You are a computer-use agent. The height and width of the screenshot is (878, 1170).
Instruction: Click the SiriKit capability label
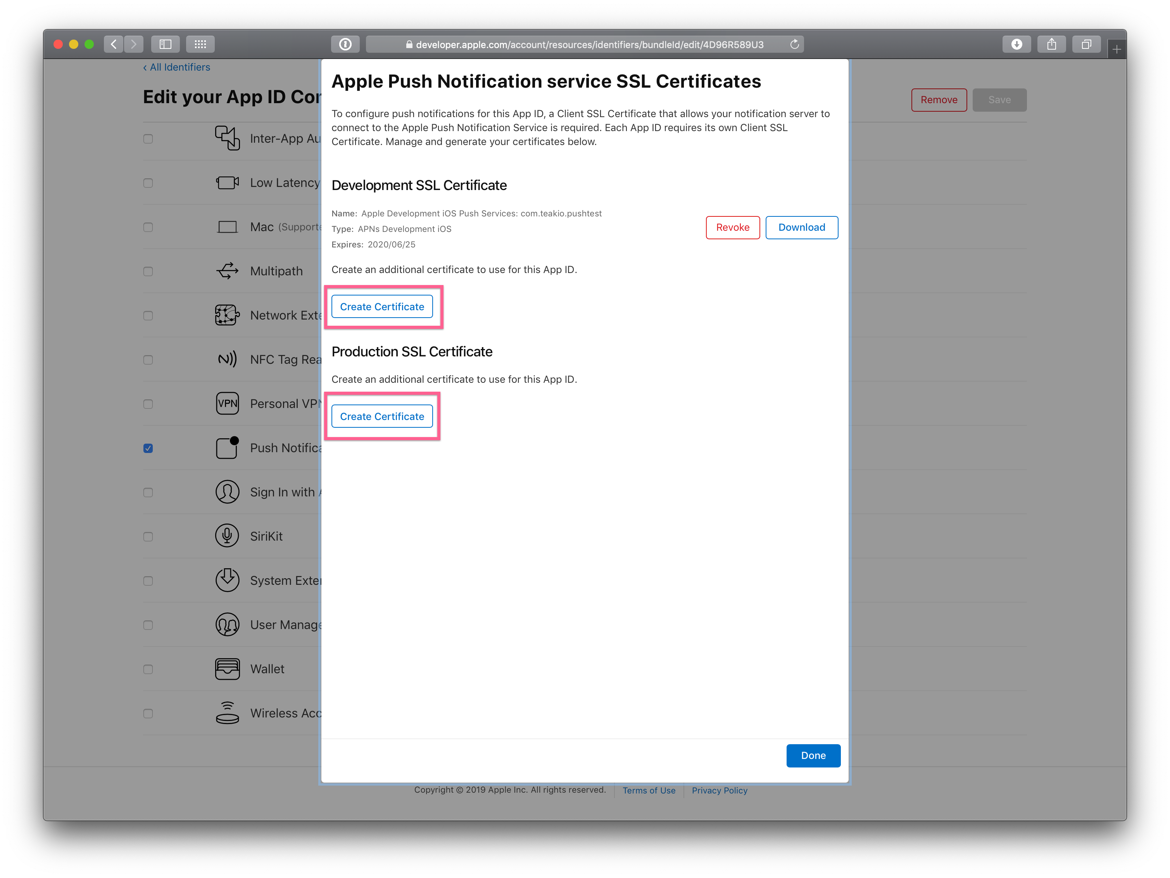(266, 536)
